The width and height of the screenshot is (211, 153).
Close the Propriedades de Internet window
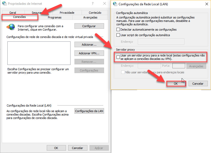coord(105,3)
